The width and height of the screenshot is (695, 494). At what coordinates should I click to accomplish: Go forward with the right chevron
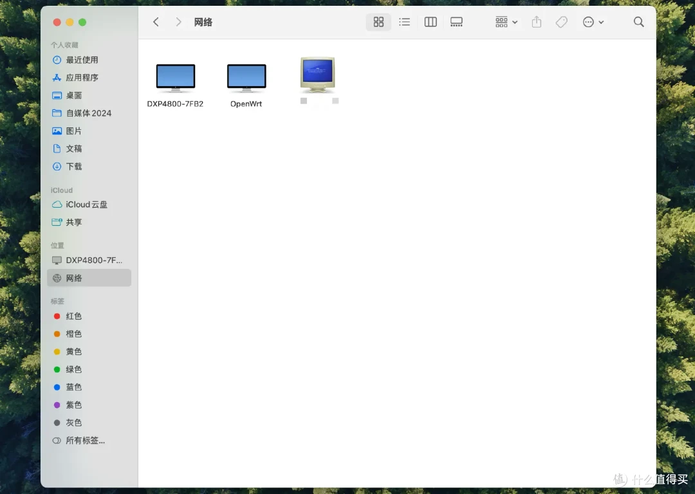click(178, 22)
